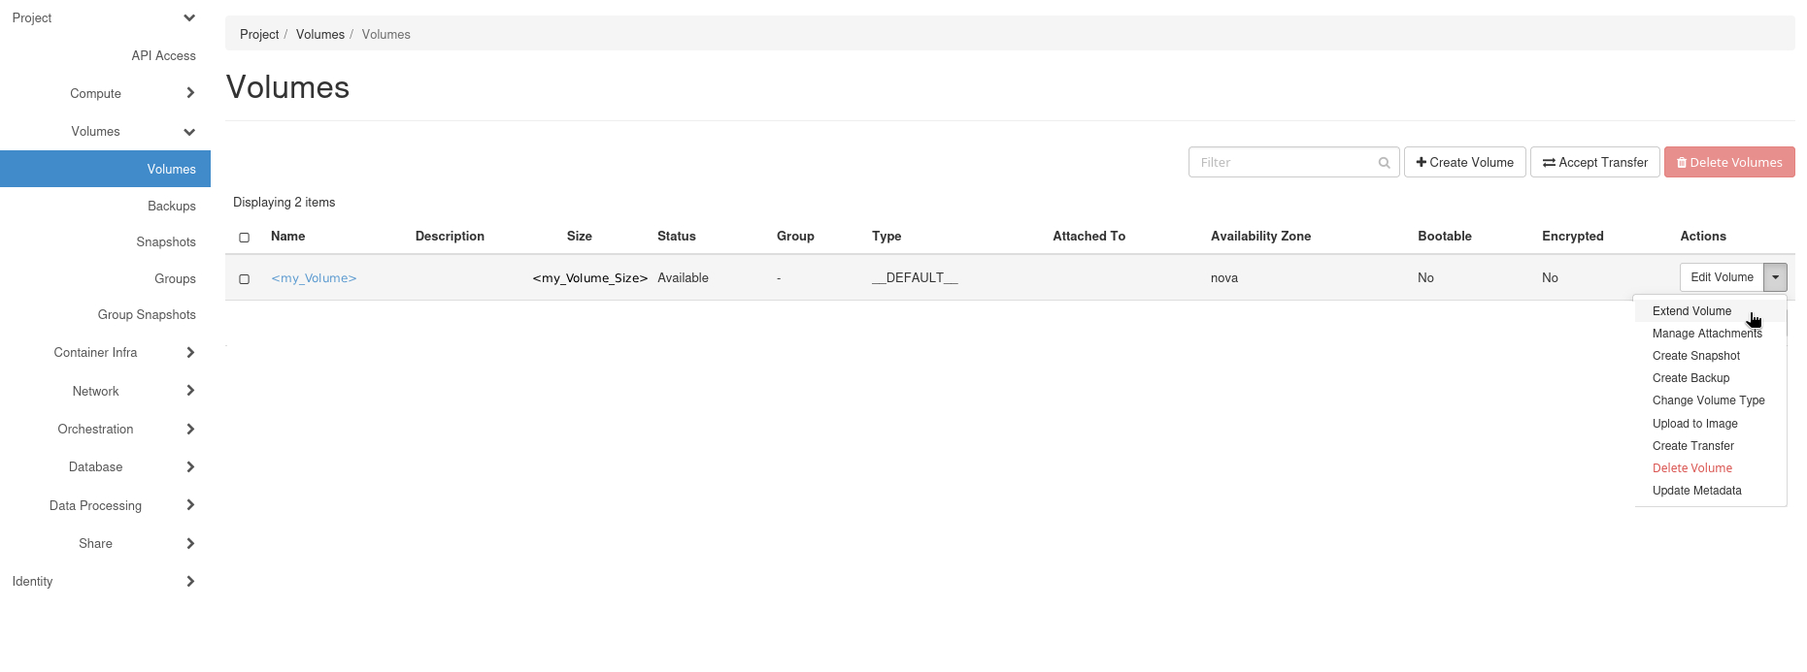Screen dimensions: 1807x672
Task: Click the Accept Transfer button
Action: pyautogui.click(x=1594, y=163)
